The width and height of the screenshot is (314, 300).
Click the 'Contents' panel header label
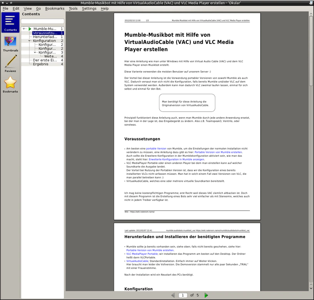coord(31,14)
